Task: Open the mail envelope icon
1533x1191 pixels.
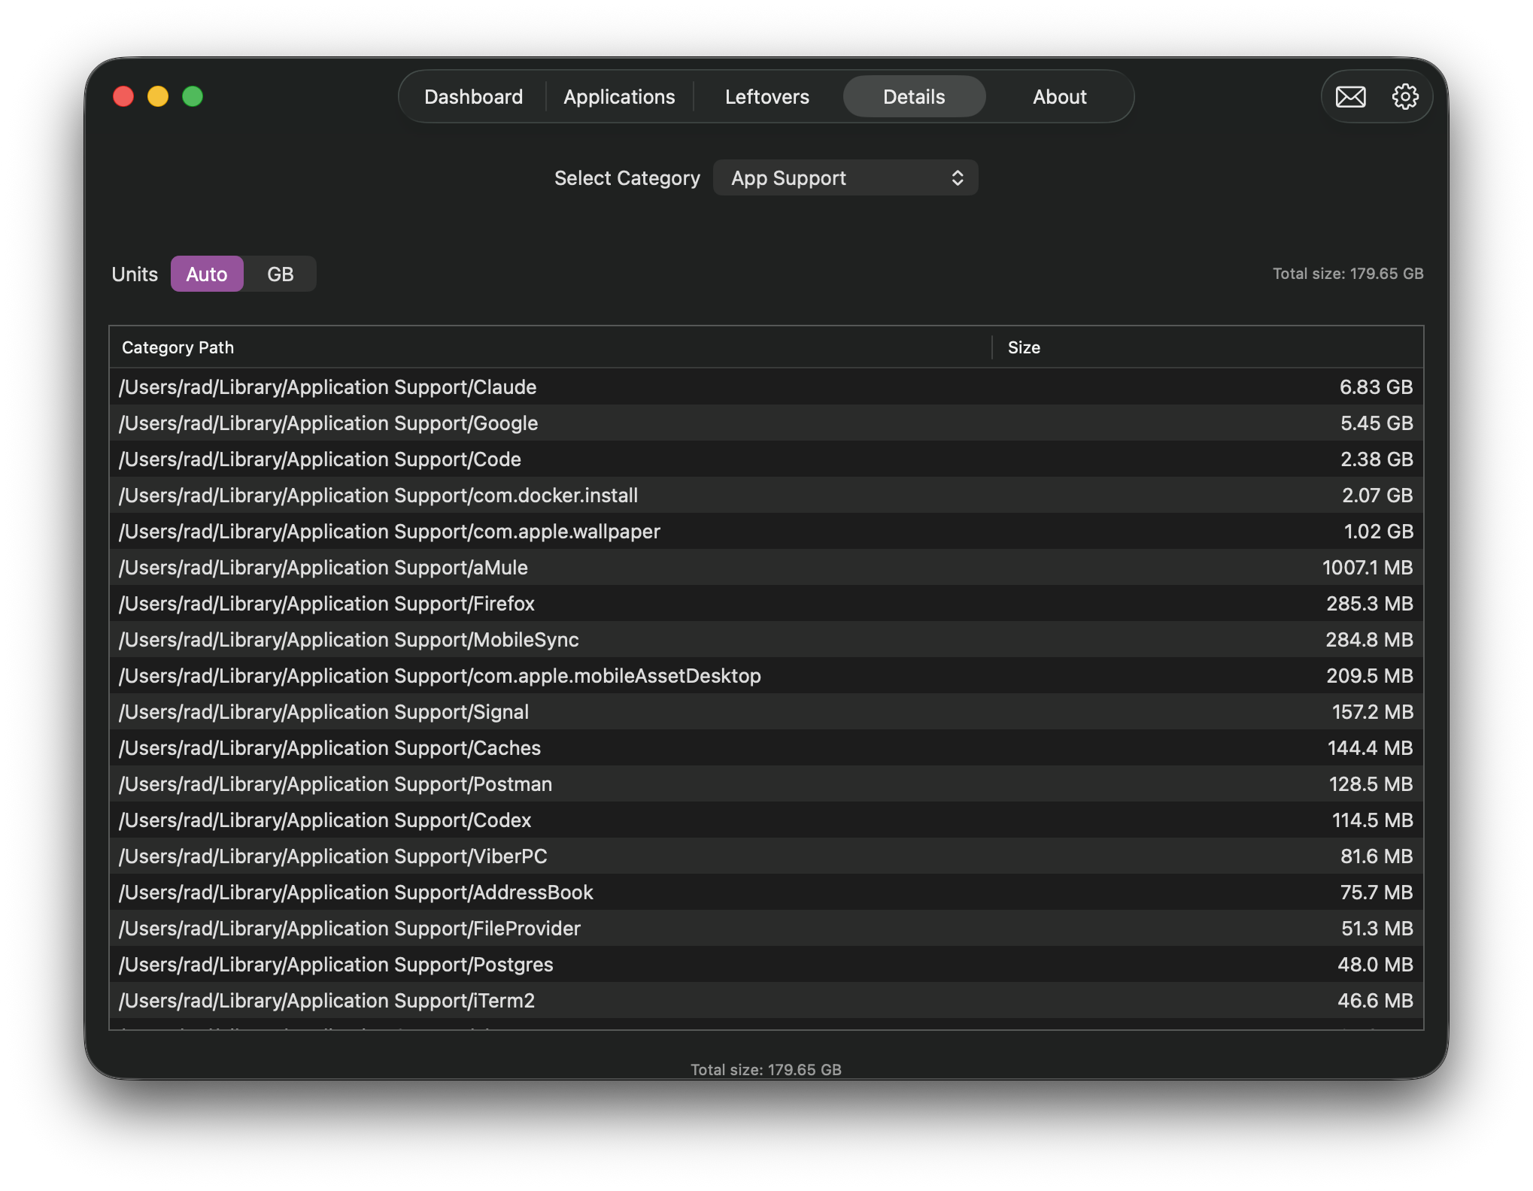Action: [x=1350, y=97]
